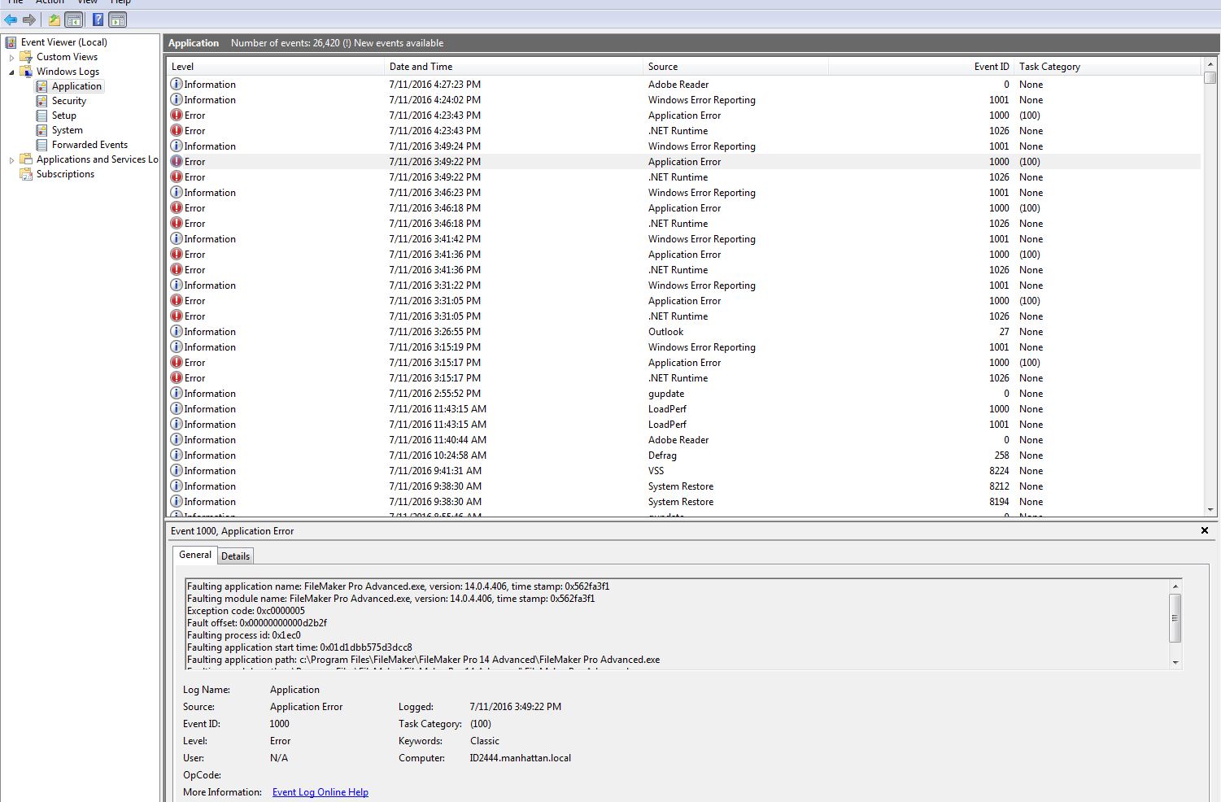Select Windows Error Reporting event at 3:15:19 PM

tap(683, 347)
